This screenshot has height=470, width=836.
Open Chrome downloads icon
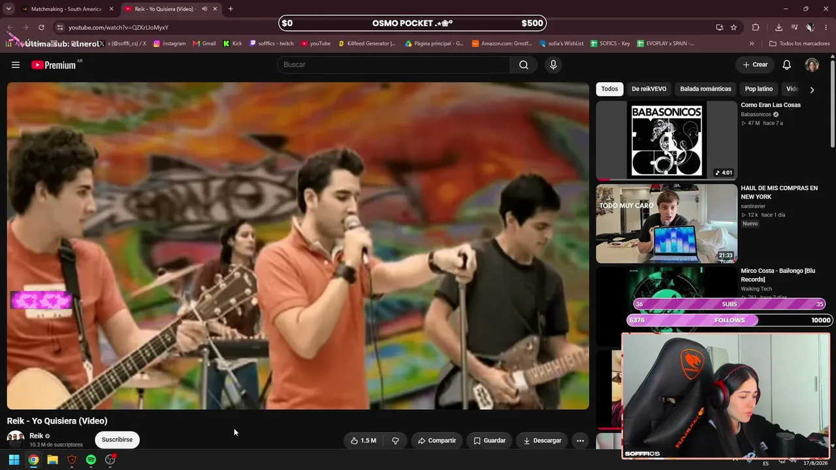[x=779, y=27]
